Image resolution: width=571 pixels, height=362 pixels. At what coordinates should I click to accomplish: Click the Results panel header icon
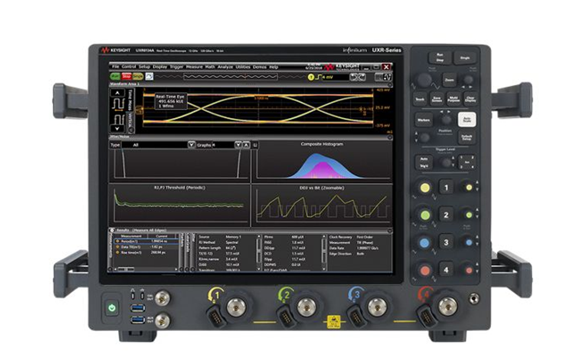pyautogui.click(x=112, y=231)
